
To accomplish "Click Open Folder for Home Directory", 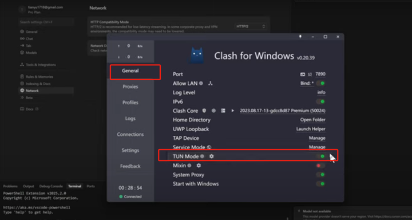I will (x=312, y=120).
